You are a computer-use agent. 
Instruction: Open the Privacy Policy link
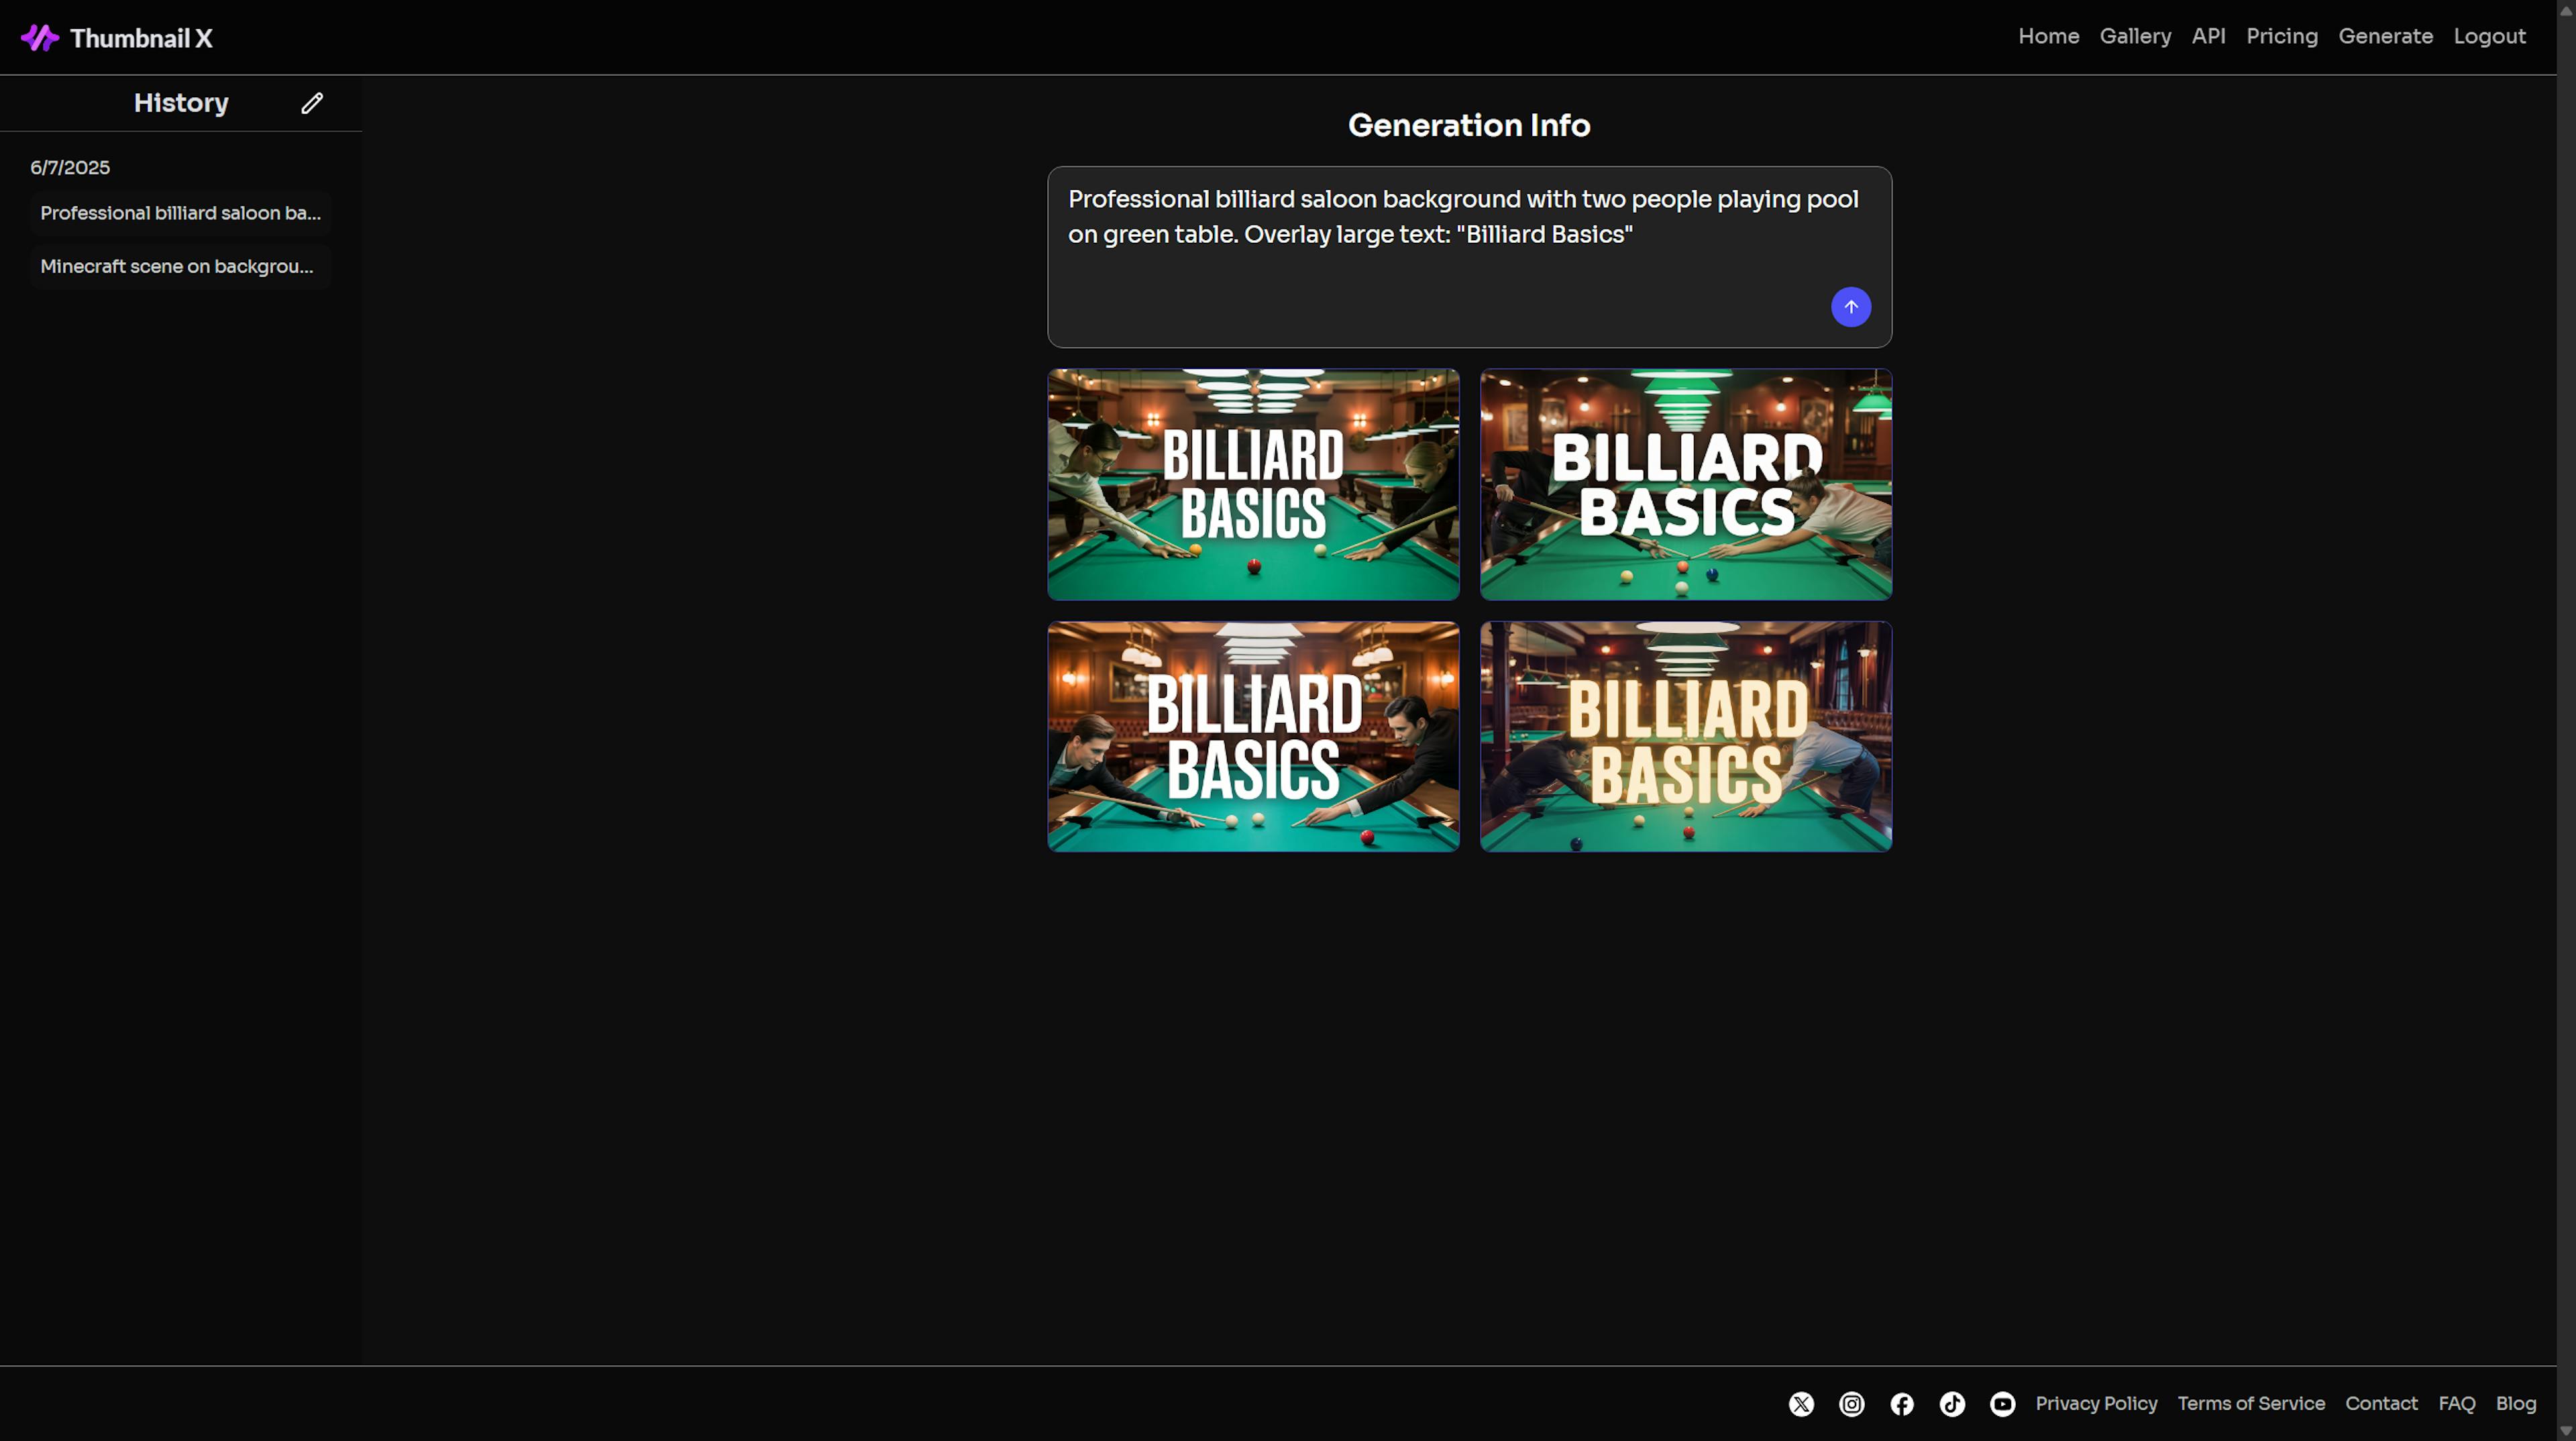[x=2096, y=1404]
